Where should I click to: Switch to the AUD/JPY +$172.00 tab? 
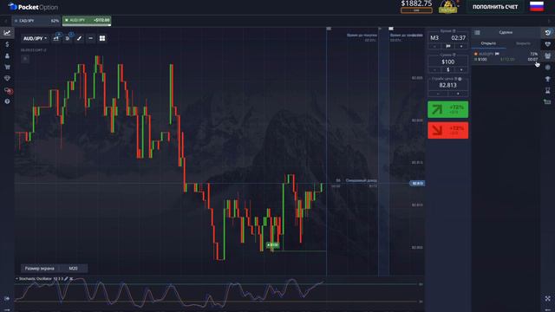87,21
